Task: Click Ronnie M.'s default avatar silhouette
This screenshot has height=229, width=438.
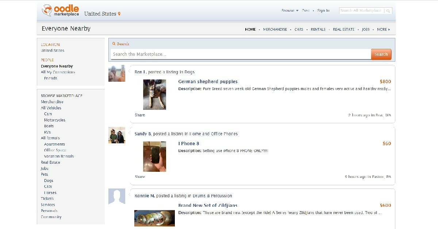Action: (116, 197)
